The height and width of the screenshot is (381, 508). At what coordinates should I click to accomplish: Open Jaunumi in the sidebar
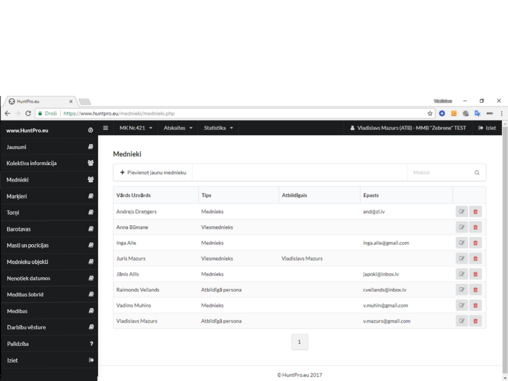49,147
